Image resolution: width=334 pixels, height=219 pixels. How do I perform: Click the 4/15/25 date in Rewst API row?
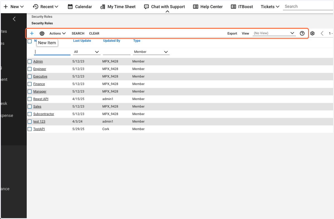click(x=78, y=99)
